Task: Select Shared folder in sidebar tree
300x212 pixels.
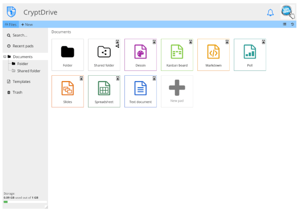Action: click(28, 71)
